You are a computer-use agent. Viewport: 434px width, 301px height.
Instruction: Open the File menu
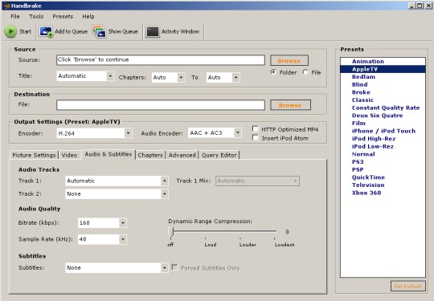15,17
